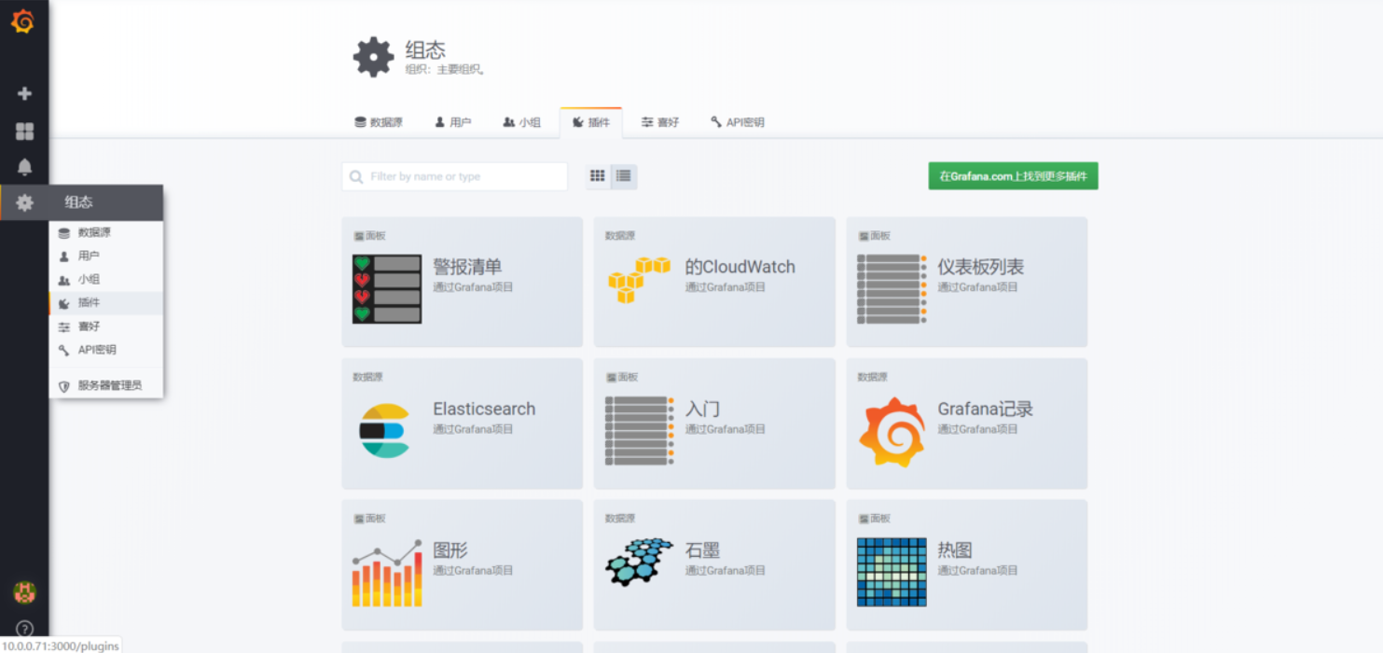Open the 仪表板列表 plugin title
The width and height of the screenshot is (1383, 653).
[981, 267]
